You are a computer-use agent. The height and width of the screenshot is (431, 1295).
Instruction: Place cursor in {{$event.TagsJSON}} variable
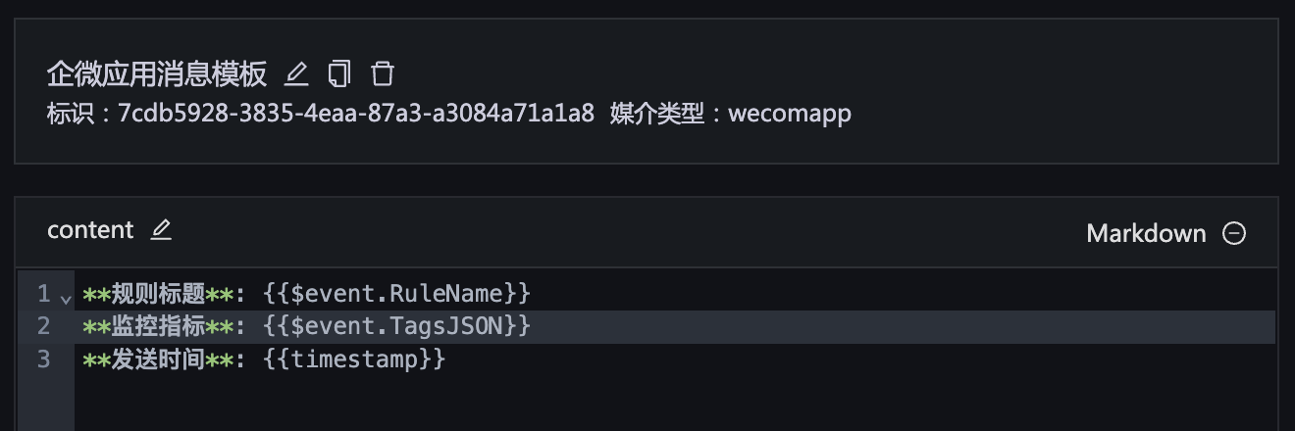397,326
